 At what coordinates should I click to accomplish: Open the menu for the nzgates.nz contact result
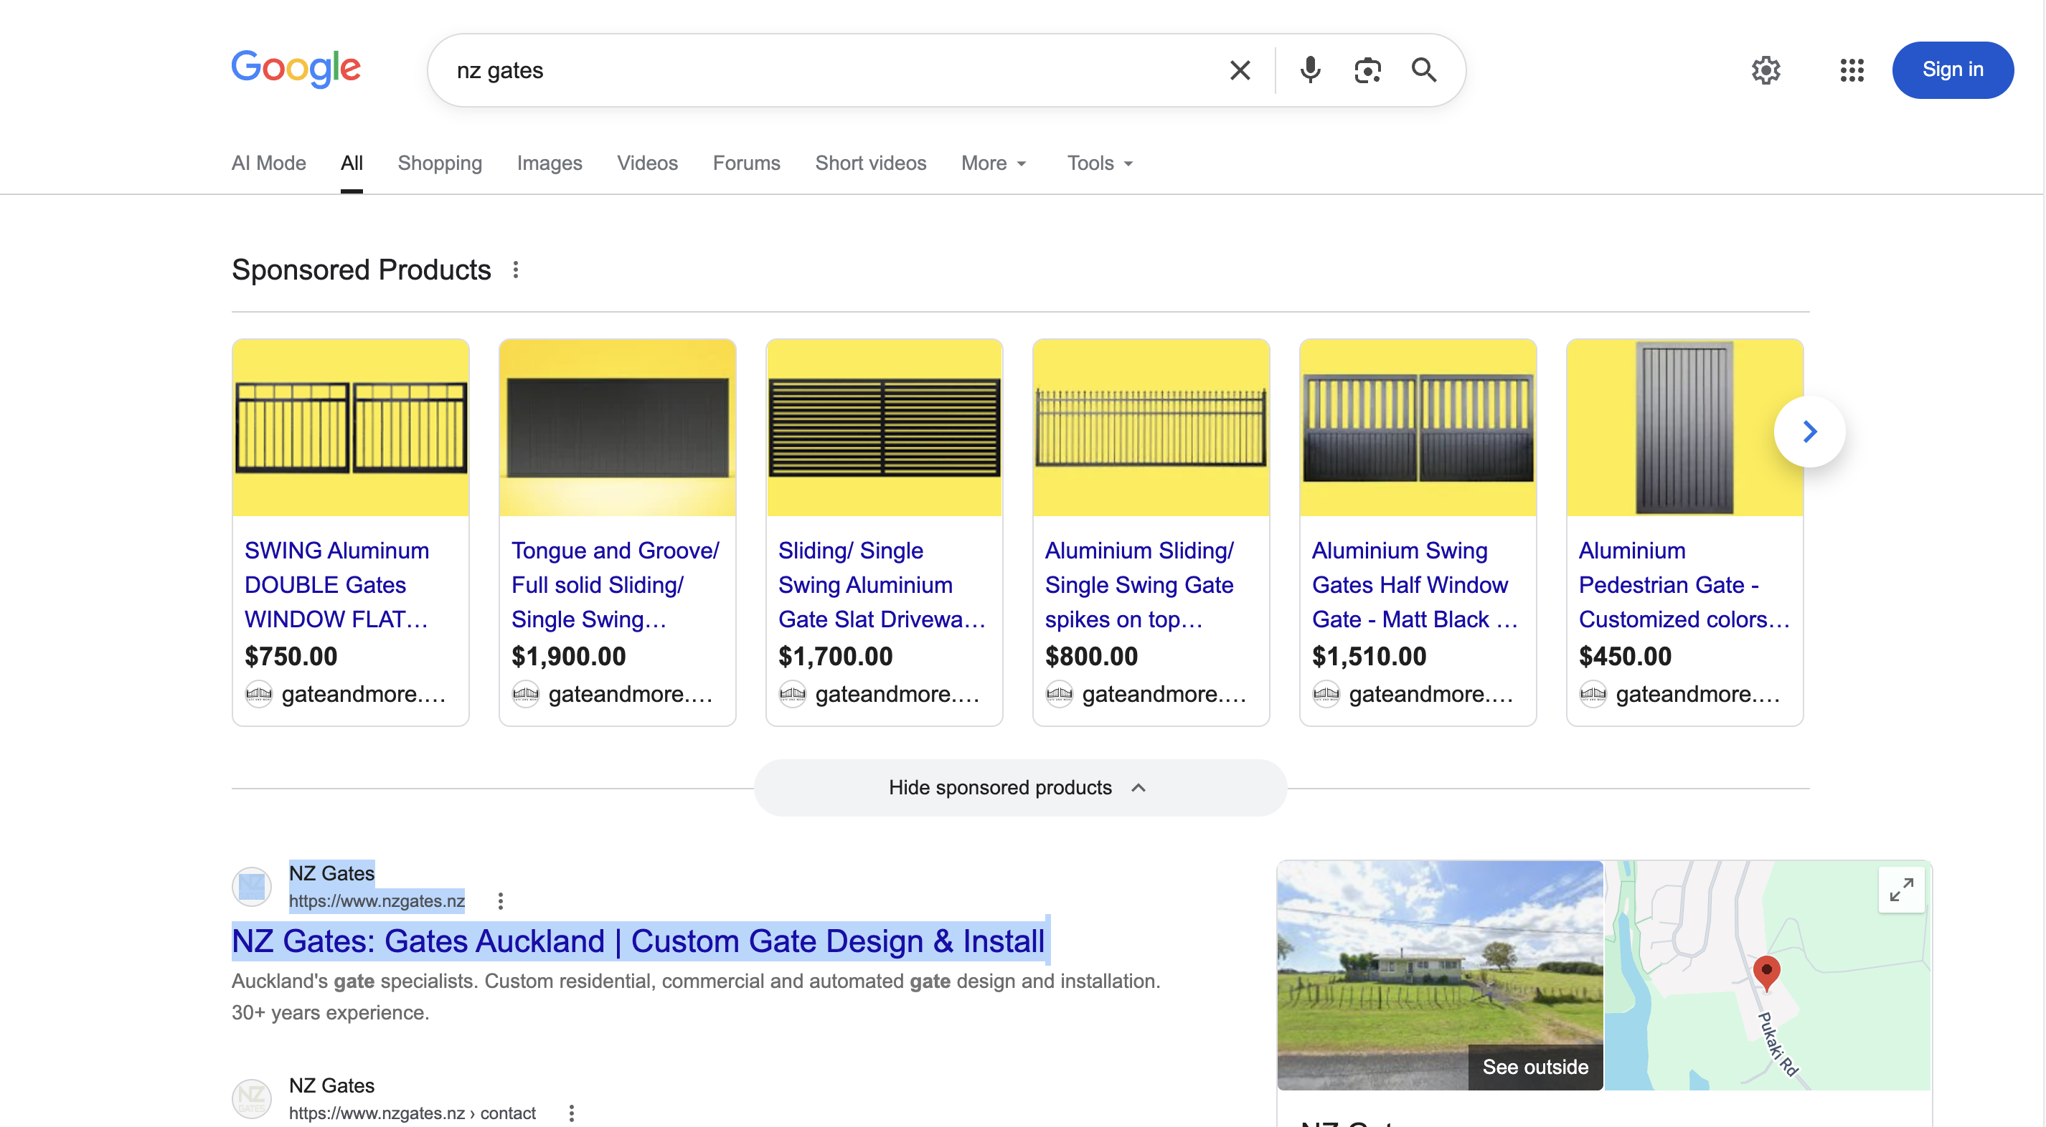coord(571,1113)
